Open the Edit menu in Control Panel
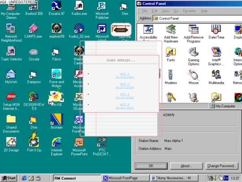The image size is (242, 182). tap(155, 11)
